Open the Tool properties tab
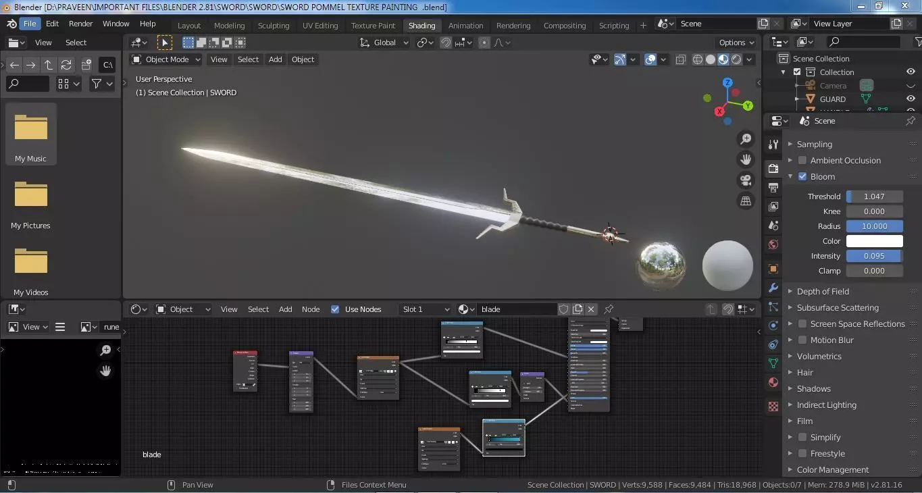The width and height of the screenshot is (922, 493). click(x=773, y=145)
